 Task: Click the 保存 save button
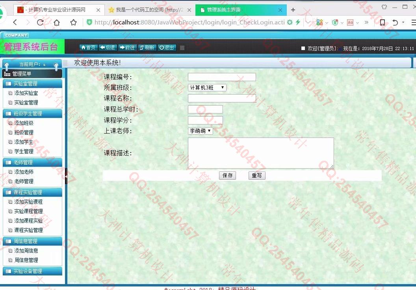point(227,175)
